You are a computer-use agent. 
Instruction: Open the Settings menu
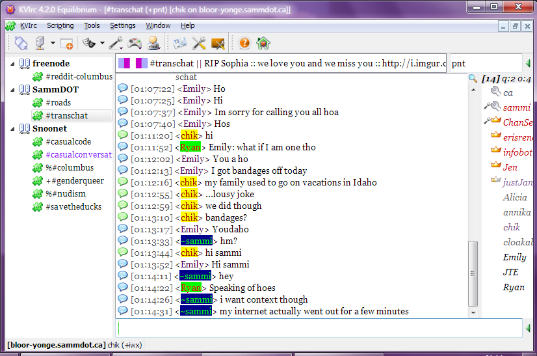coord(123,26)
